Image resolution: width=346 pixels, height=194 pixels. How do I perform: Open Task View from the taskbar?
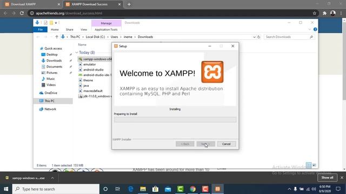click(x=118, y=189)
